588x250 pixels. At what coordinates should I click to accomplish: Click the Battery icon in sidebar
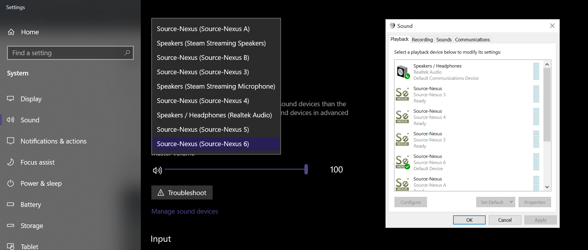11,204
